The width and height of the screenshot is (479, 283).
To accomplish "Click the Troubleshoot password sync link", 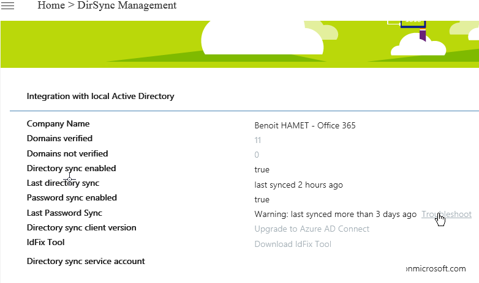I will pyautogui.click(x=447, y=214).
